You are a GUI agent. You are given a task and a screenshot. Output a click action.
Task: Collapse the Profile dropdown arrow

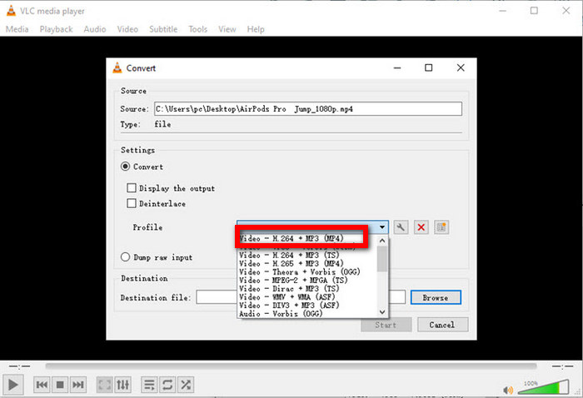click(381, 227)
